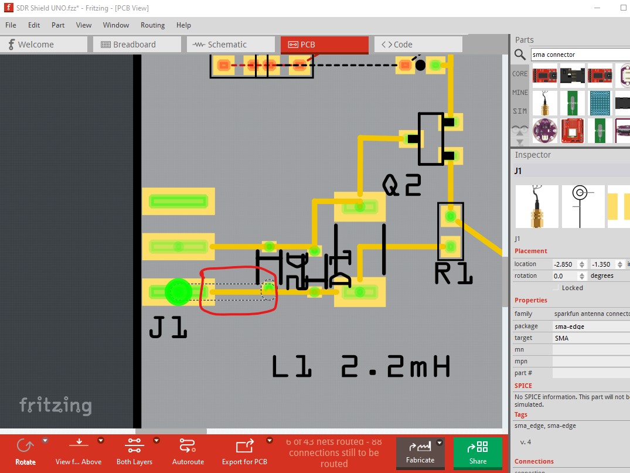Select the purple LilyPad round board thumbnail
630x473 pixels.
click(x=545, y=131)
